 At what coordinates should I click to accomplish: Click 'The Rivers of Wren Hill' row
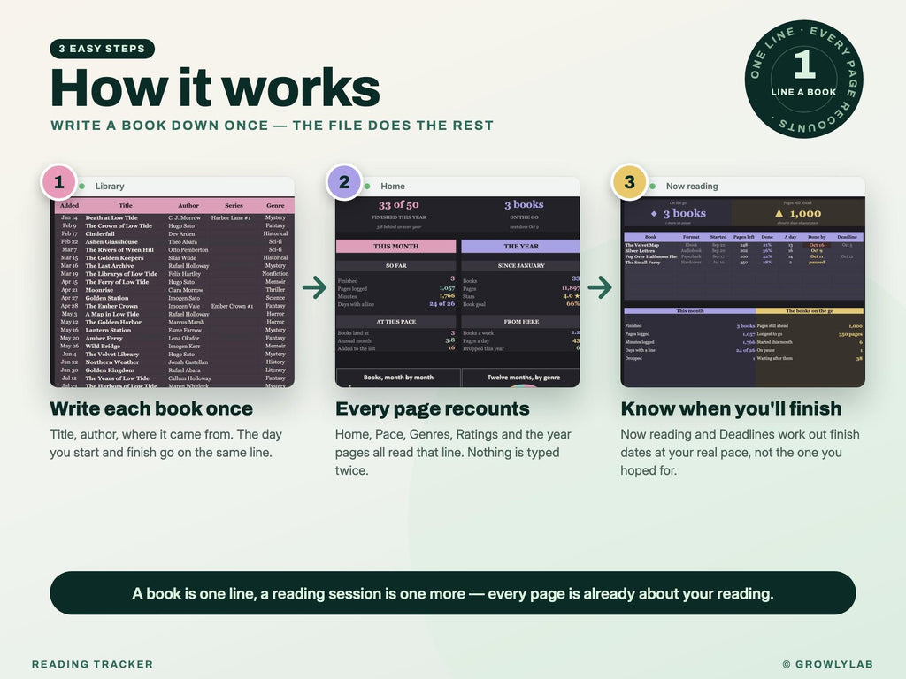[x=174, y=250]
